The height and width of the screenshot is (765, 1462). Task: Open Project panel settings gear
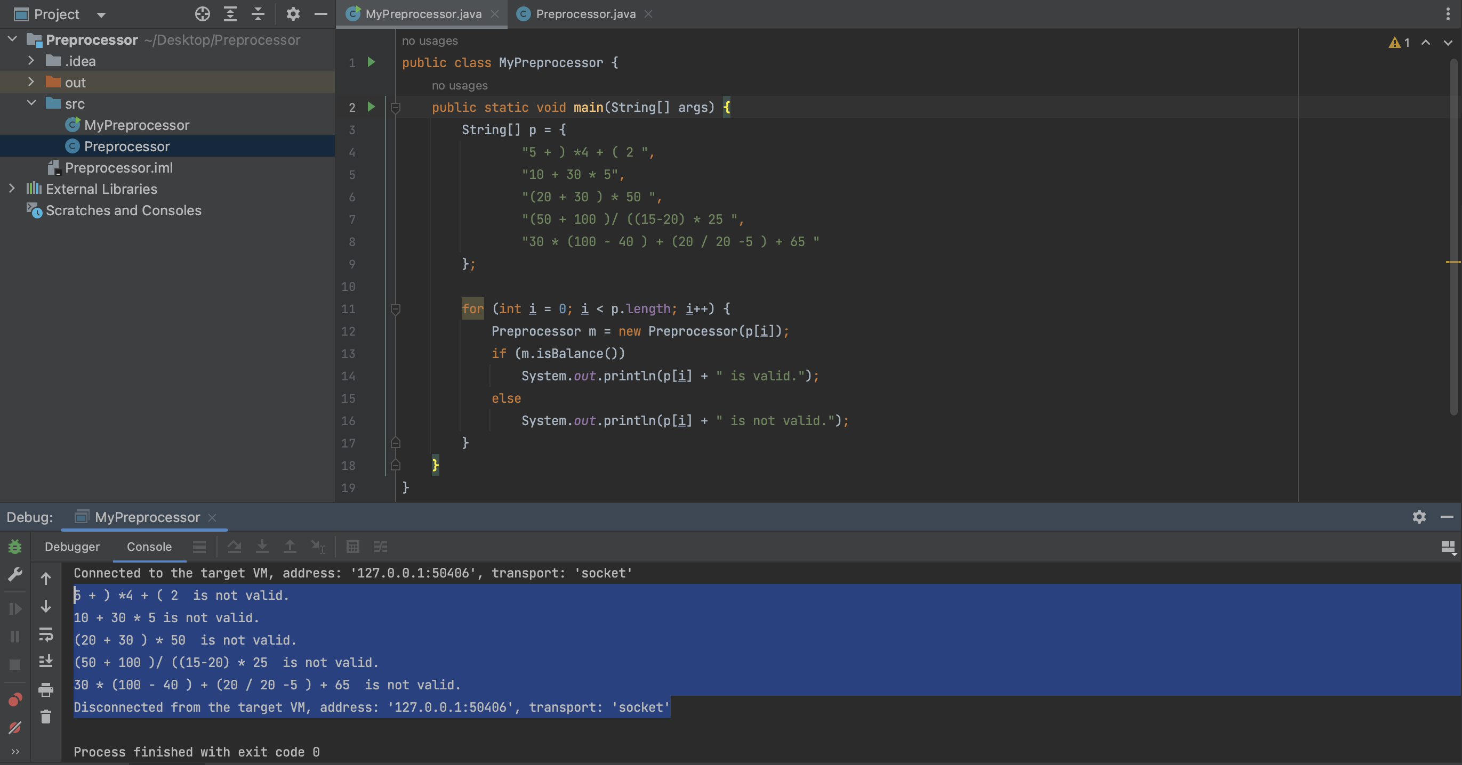(293, 14)
